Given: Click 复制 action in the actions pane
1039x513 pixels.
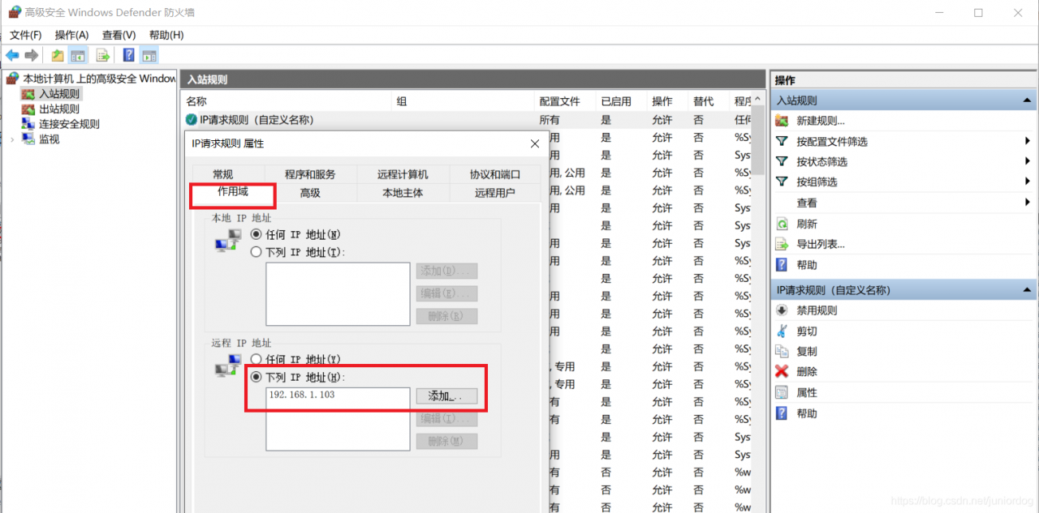Looking at the screenshot, I should tap(807, 352).
